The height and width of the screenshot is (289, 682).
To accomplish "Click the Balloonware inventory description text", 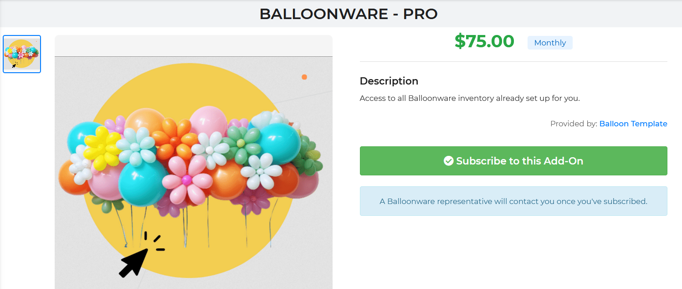I will (470, 98).
